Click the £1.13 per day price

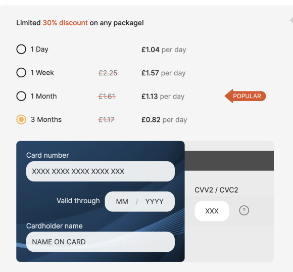click(163, 97)
